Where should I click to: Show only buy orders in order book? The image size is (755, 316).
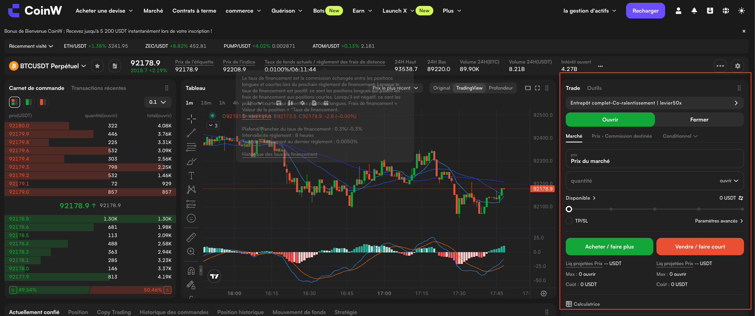click(x=29, y=102)
